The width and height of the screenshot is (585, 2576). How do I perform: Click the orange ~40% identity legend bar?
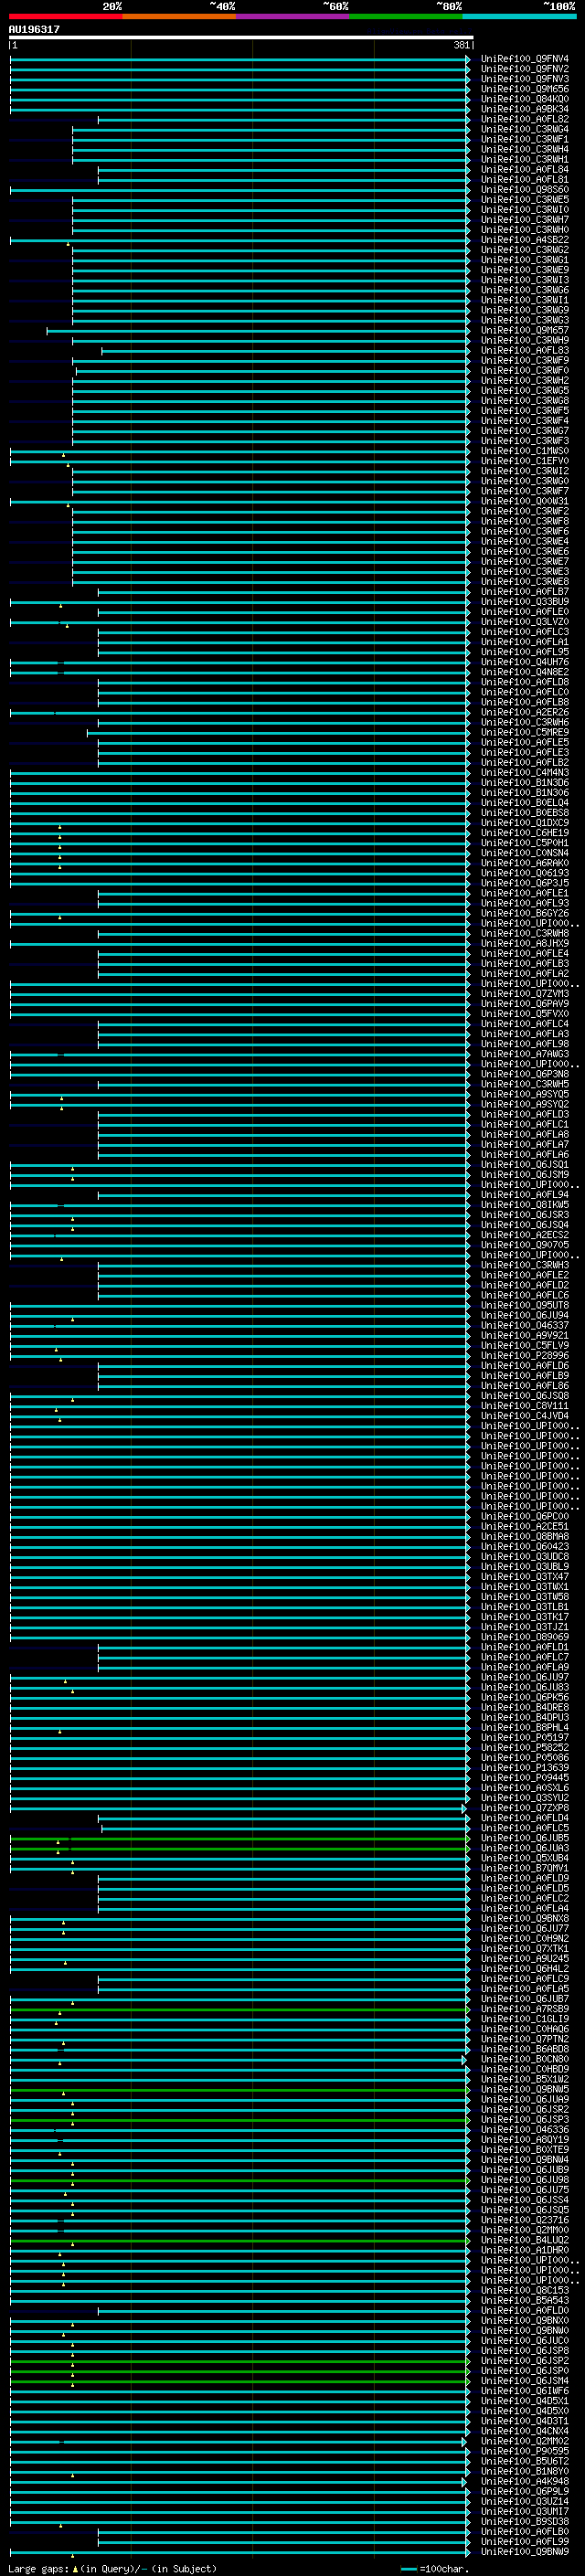[179, 16]
